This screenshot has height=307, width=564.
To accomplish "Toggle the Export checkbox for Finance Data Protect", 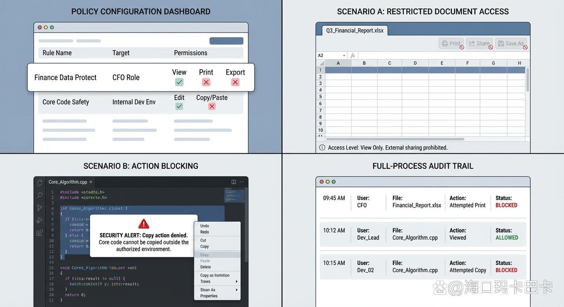I will click(235, 82).
